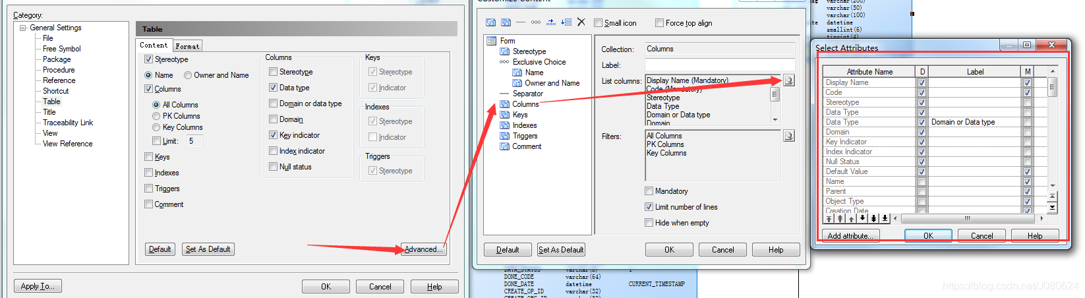Switch to the Format tab
The image size is (1085, 298).
point(187,45)
